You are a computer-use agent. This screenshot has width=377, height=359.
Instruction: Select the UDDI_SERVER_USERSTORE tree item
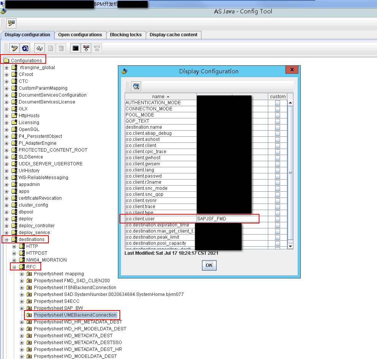coord(51,163)
